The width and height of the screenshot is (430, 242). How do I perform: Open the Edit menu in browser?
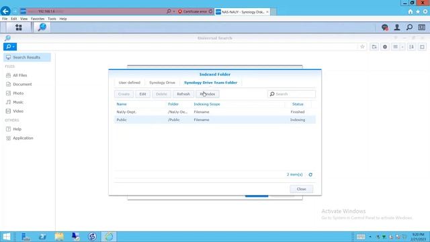[x=13, y=19]
